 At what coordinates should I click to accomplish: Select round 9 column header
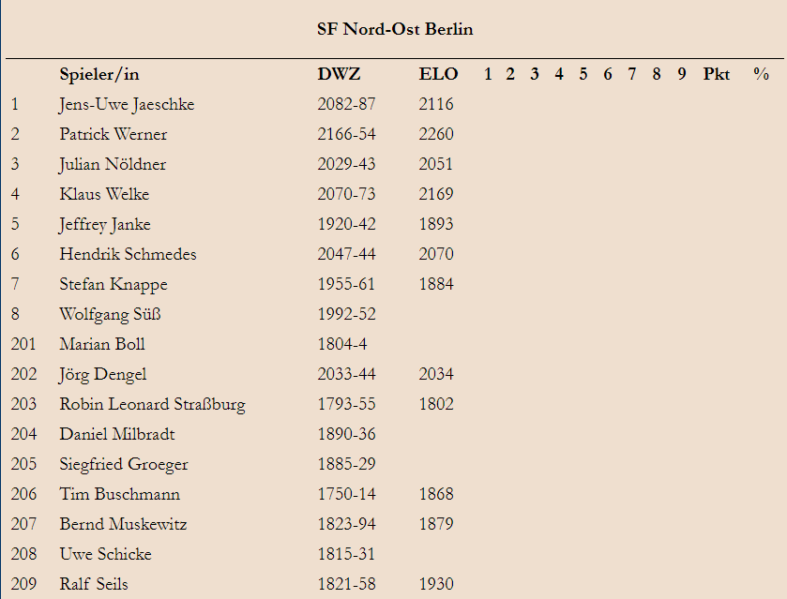pyautogui.click(x=681, y=74)
